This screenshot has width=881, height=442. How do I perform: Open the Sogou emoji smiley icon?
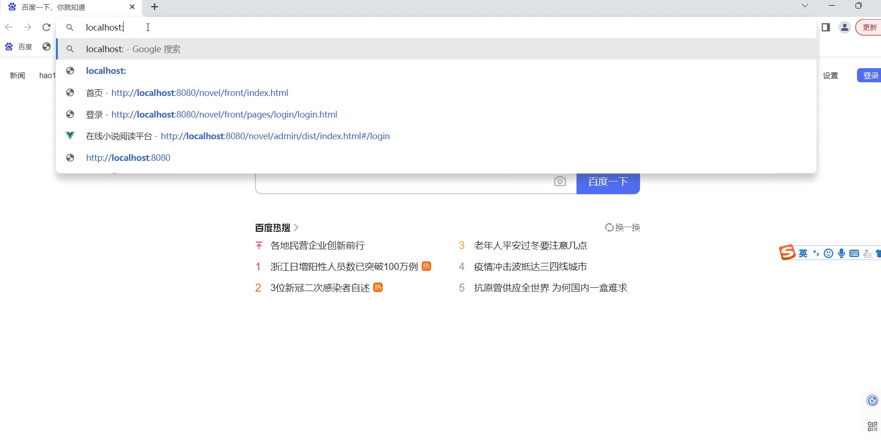pyautogui.click(x=829, y=253)
